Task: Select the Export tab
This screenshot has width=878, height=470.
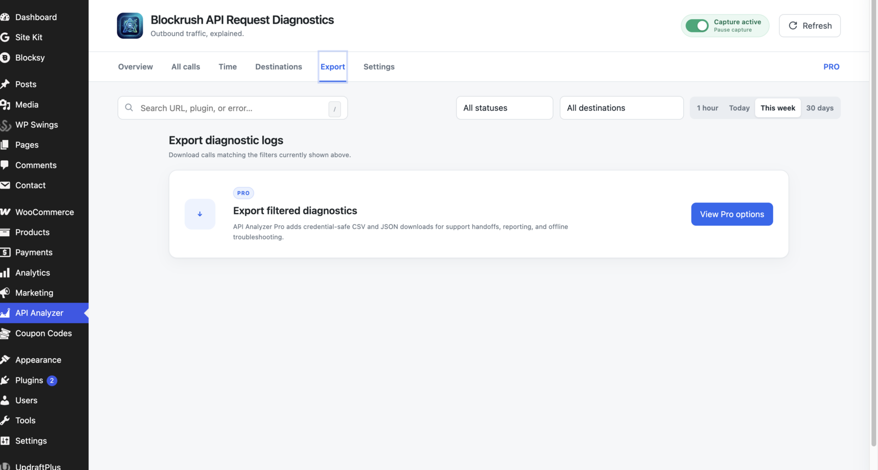Action: point(333,67)
